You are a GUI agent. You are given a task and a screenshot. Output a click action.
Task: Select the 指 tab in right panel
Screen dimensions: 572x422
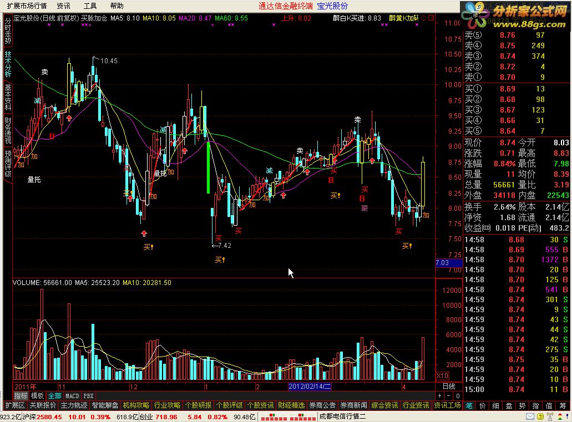[535, 405]
